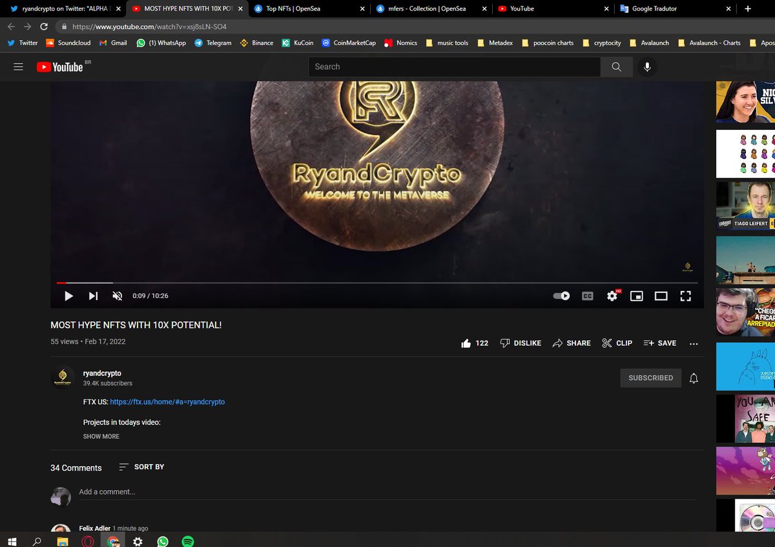The height and width of the screenshot is (547, 775).
Task: Open the Gmail bookmark
Action: [113, 43]
